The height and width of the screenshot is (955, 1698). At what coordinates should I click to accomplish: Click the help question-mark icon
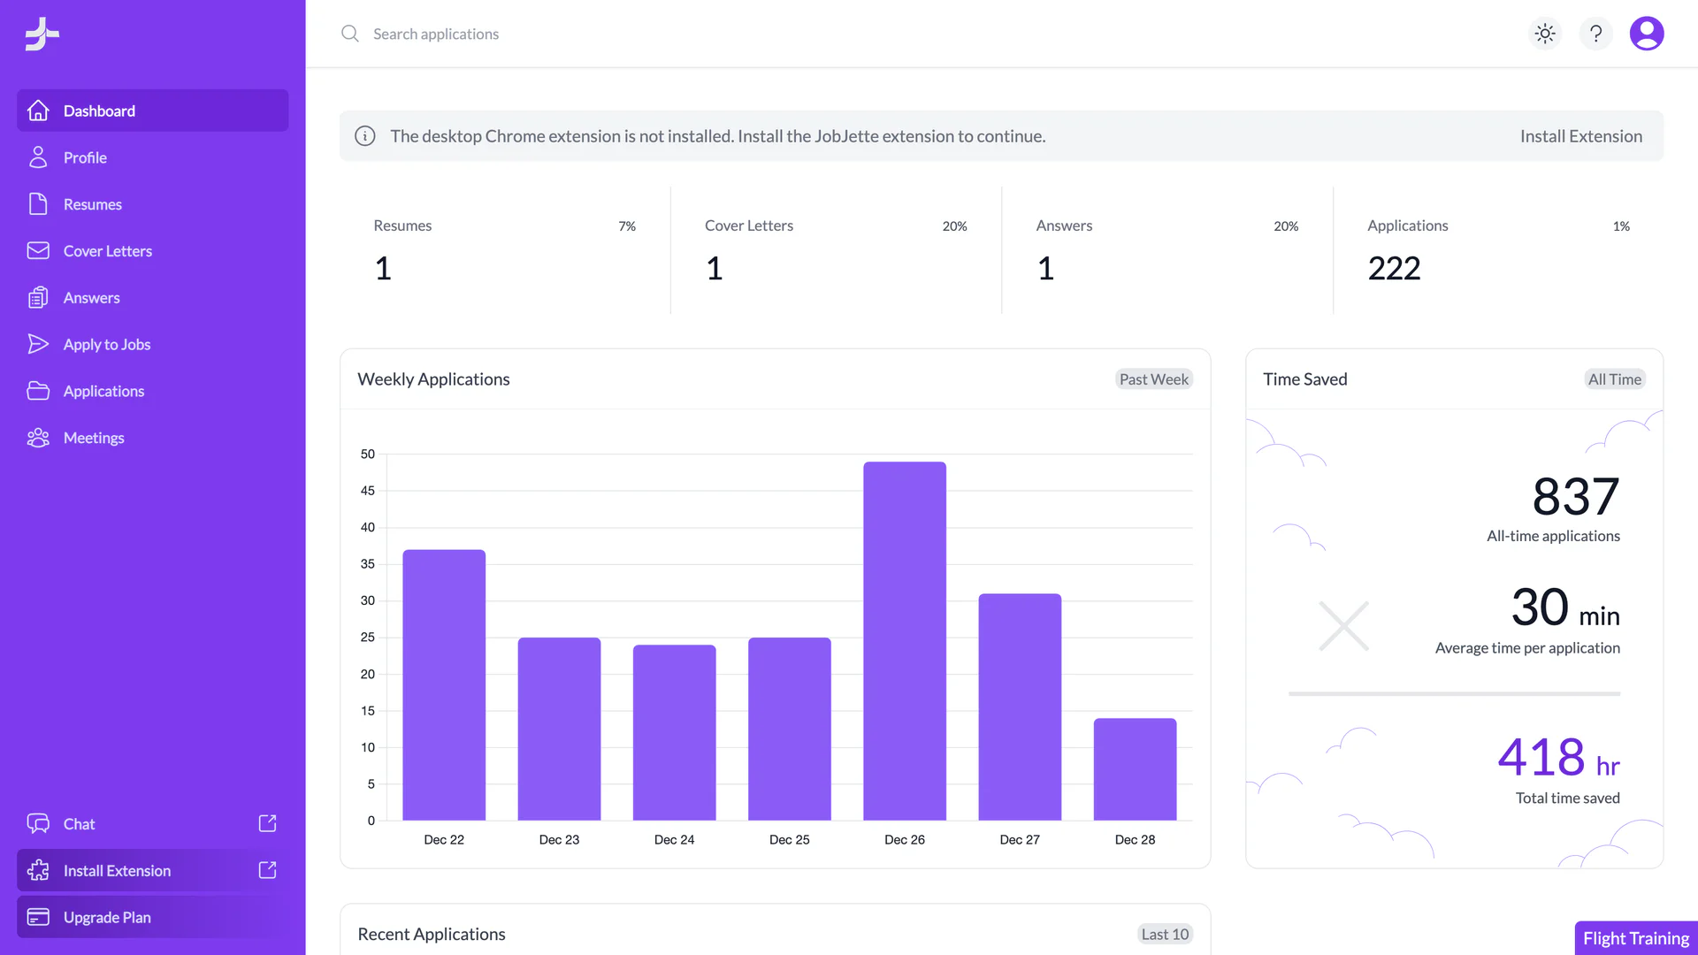point(1595,33)
